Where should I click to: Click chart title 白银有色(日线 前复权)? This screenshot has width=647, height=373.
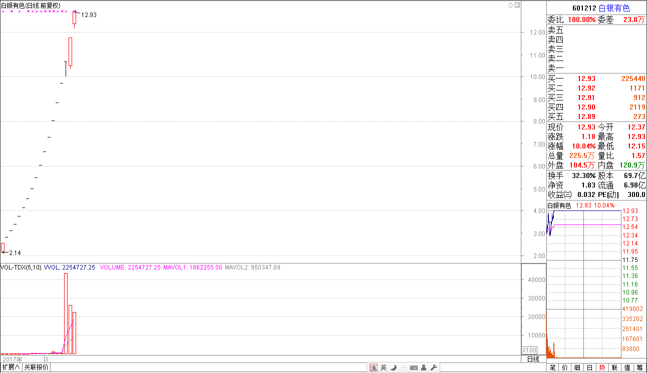[x=31, y=5]
